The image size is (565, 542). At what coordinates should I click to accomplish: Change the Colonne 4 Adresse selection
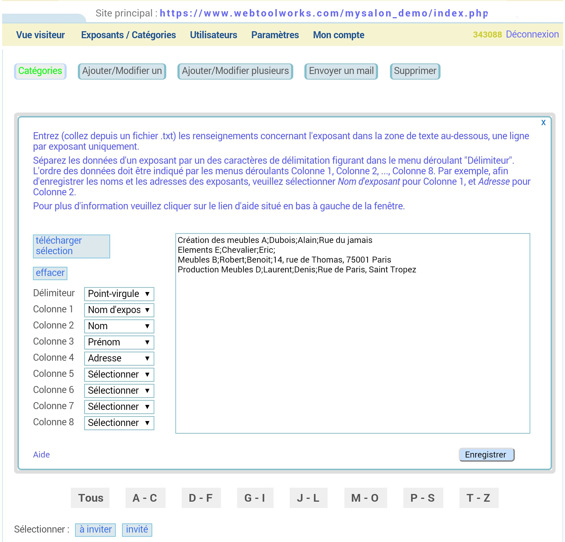tap(119, 358)
